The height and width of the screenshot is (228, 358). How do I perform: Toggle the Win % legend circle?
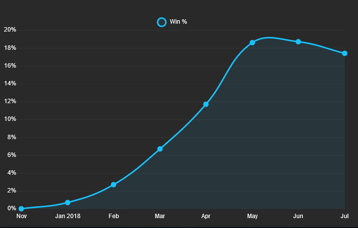pyautogui.click(x=161, y=22)
